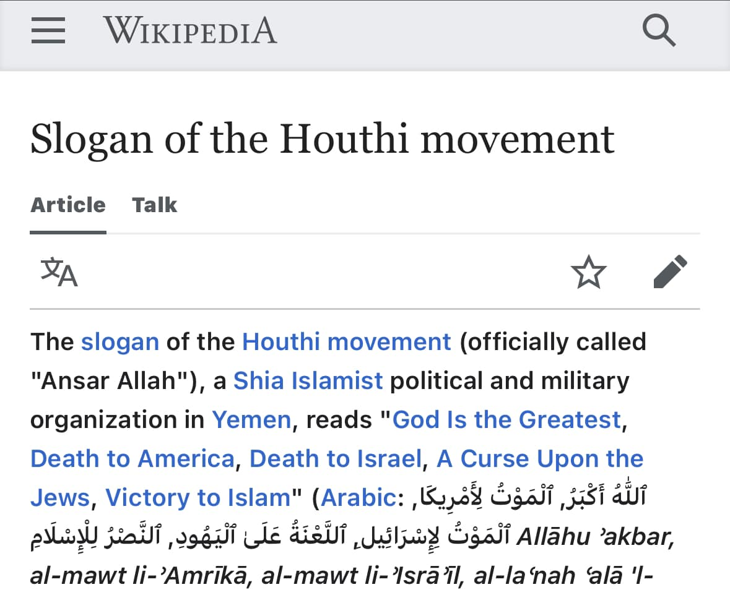Follow 'A Curse Upon the Jews' link

point(540,459)
